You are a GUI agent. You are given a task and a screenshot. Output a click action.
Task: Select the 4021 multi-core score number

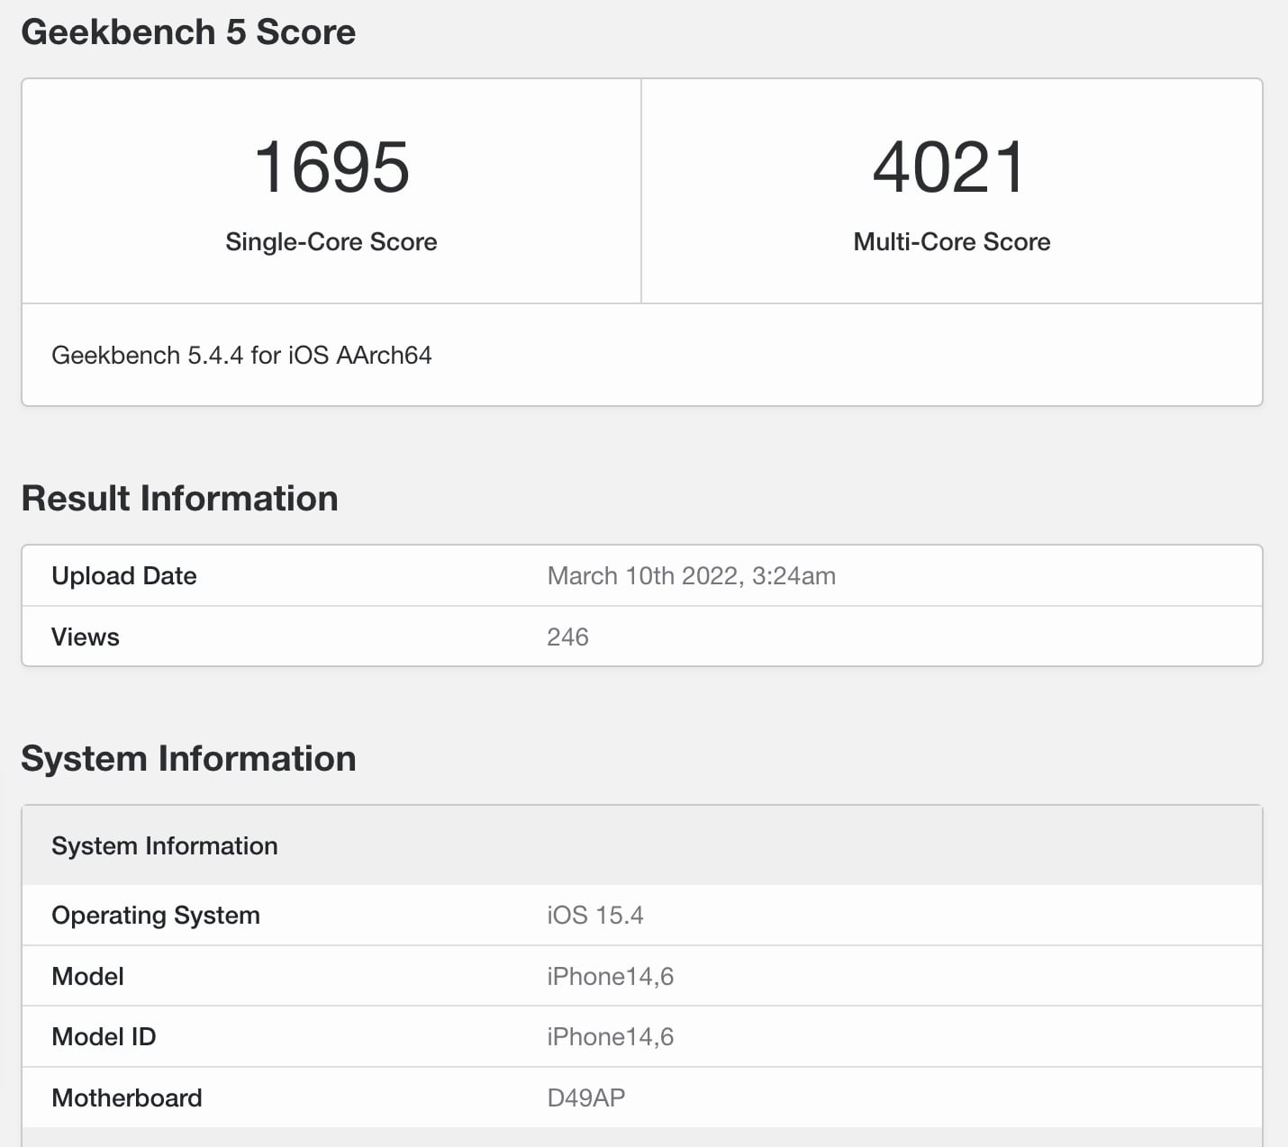(950, 167)
